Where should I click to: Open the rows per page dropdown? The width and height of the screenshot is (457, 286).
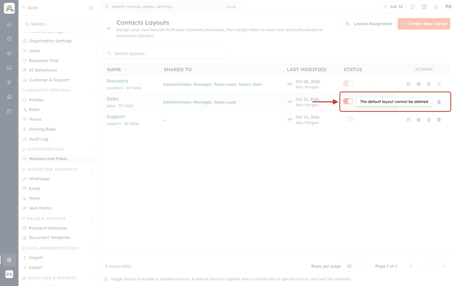point(355,266)
